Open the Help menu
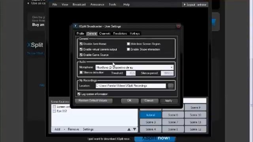The height and width of the screenshot is (142, 253). pyautogui.click(x=126, y=4)
